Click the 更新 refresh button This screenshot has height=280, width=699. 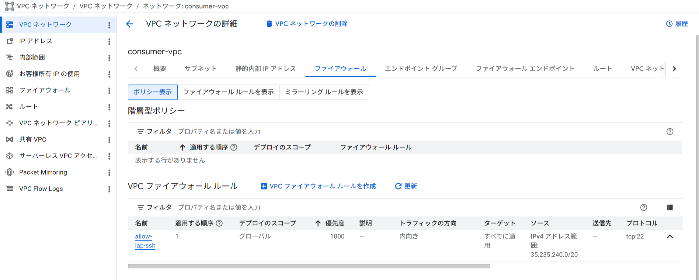point(406,186)
